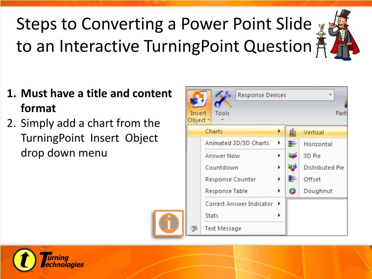Pick the Offset chart icon

[x=292, y=179]
